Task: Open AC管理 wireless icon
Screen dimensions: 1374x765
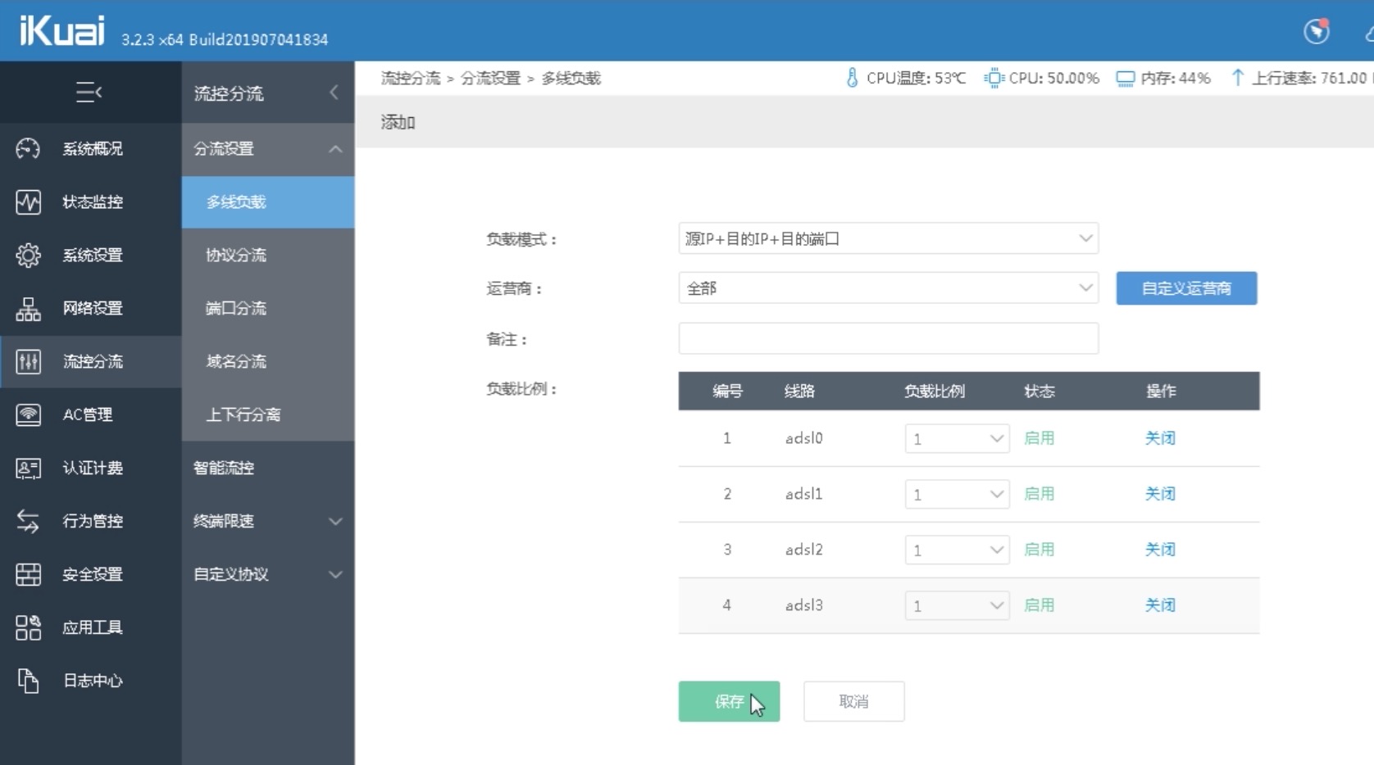Action: (28, 415)
